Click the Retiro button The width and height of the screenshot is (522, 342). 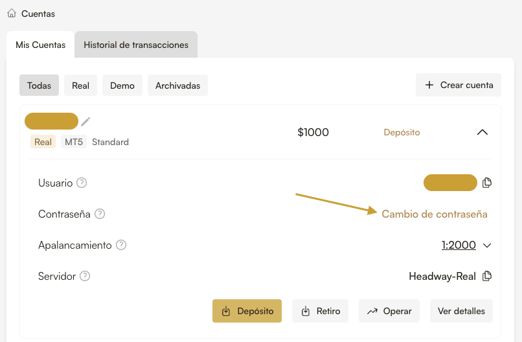[321, 311]
